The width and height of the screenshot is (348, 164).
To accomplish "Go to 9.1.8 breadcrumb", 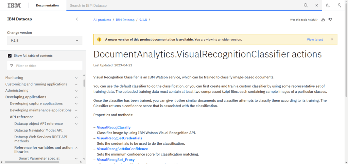I will coord(143,20).
